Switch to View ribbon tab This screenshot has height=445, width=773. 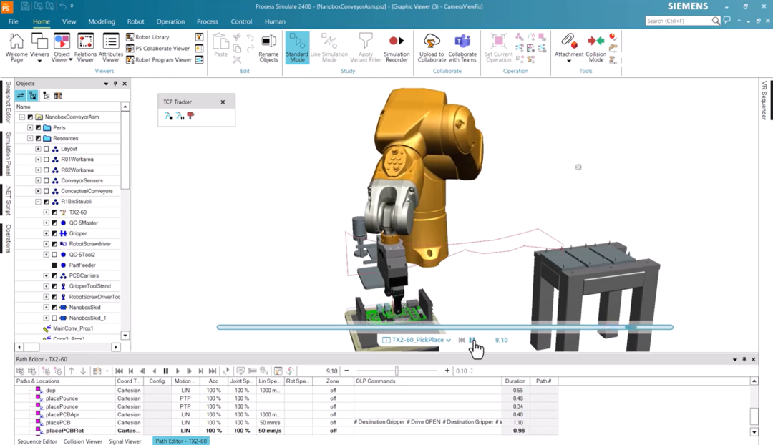69,21
